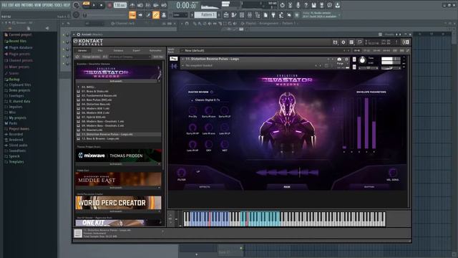Toggle the song/pattern mode switch
458x258 pixels.
(87, 4)
